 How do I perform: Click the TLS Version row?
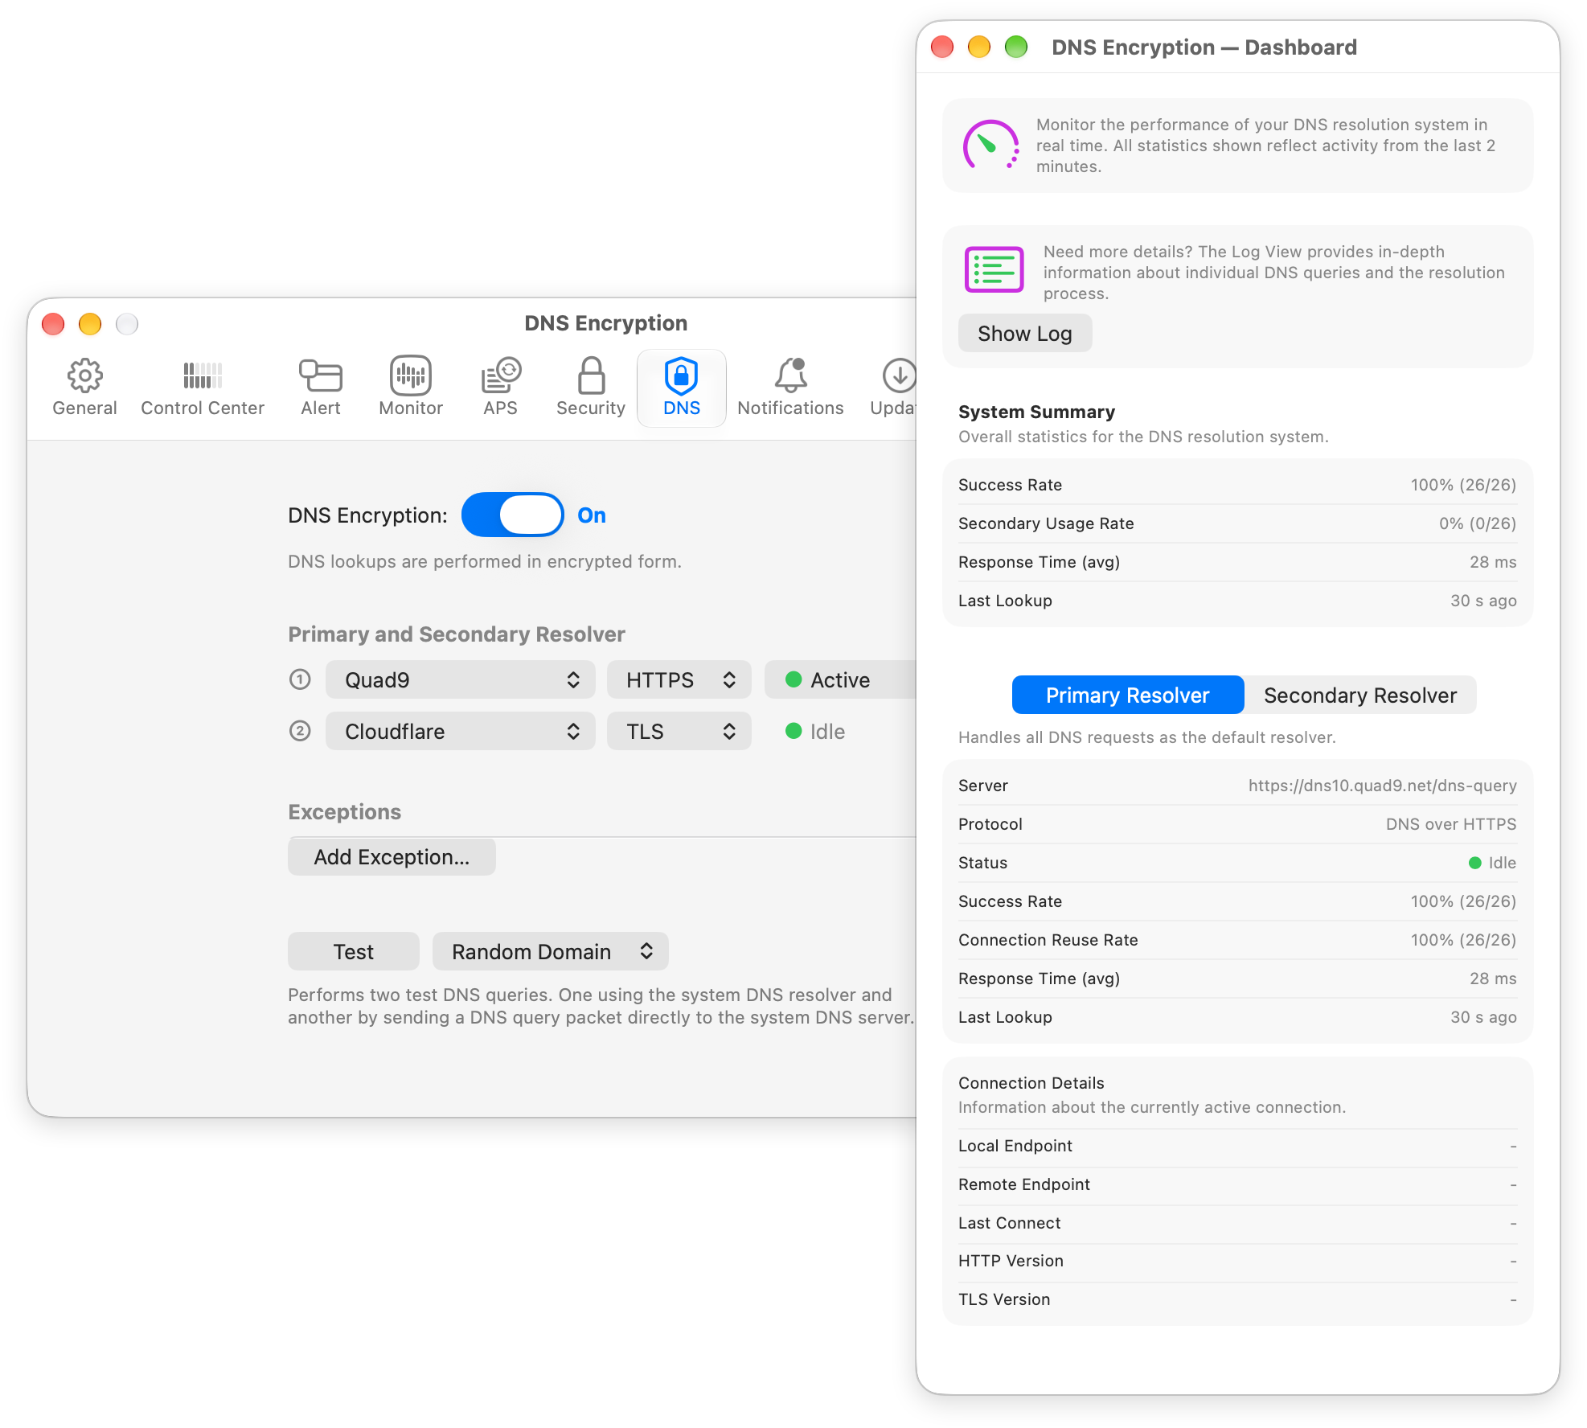[x=1237, y=1299]
